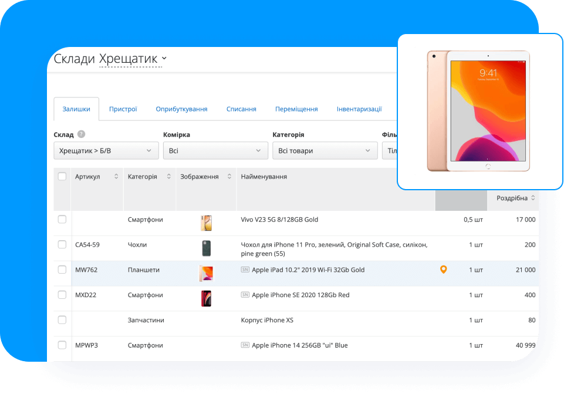Click the SN badge beside iPhone SE 2020

[245, 295]
